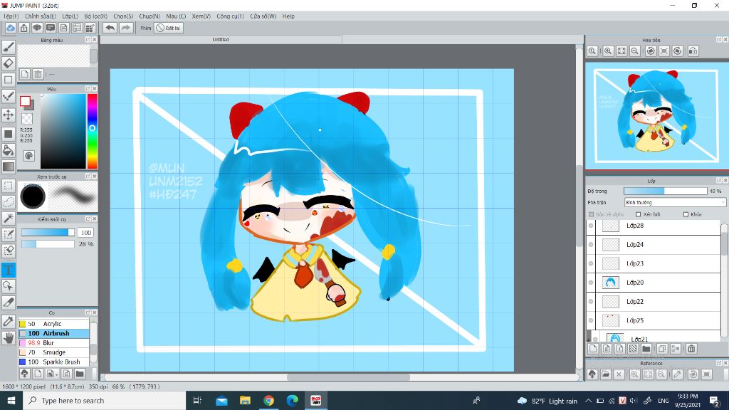Select the Text tool
729x410 pixels.
click(9, 270)
